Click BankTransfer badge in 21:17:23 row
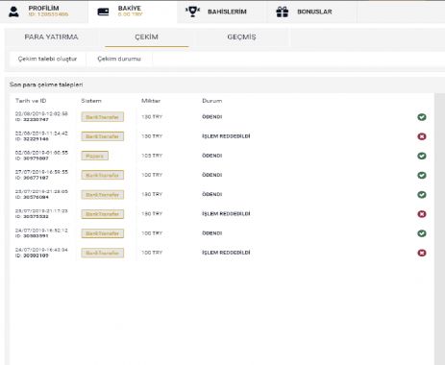 coord(103,214)
